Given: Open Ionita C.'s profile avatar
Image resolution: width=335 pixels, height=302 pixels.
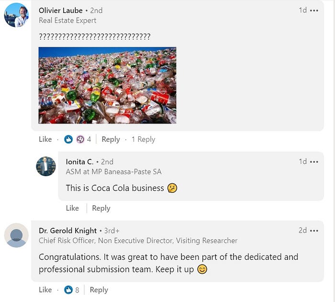Looking at the screenshot, I should [46, 166].
